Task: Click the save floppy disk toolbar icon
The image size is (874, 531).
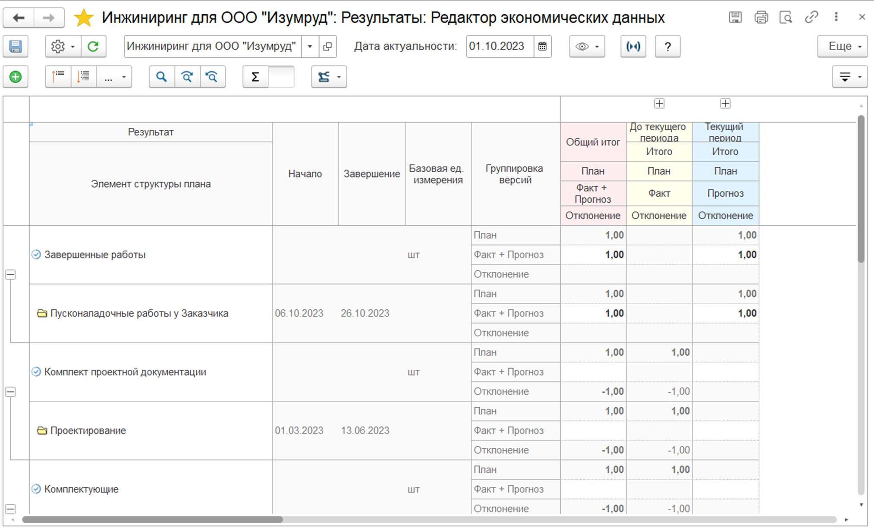Action: point(16,47)
